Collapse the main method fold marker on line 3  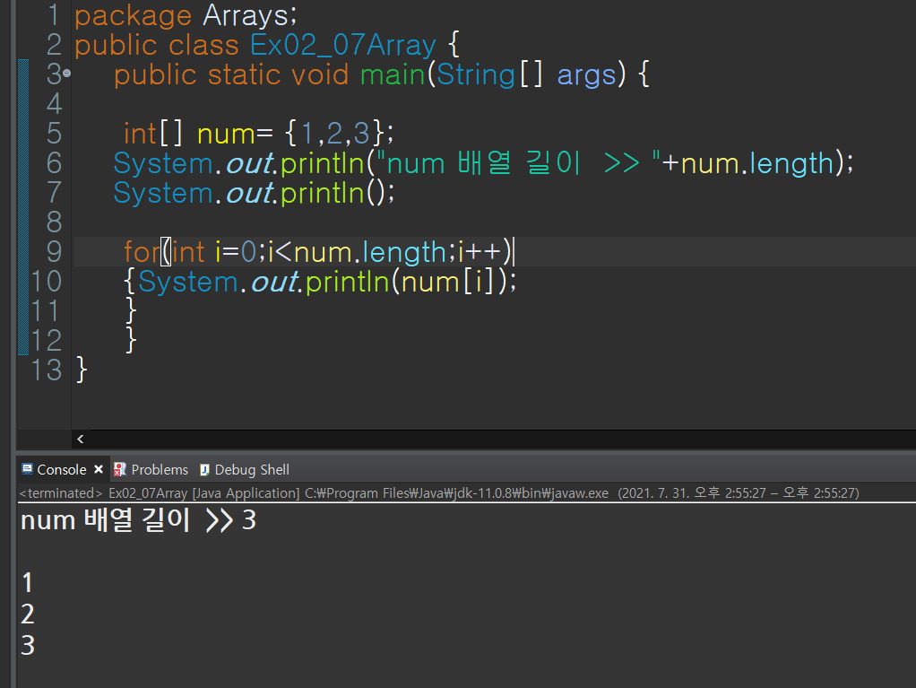(x=66, y=73)
